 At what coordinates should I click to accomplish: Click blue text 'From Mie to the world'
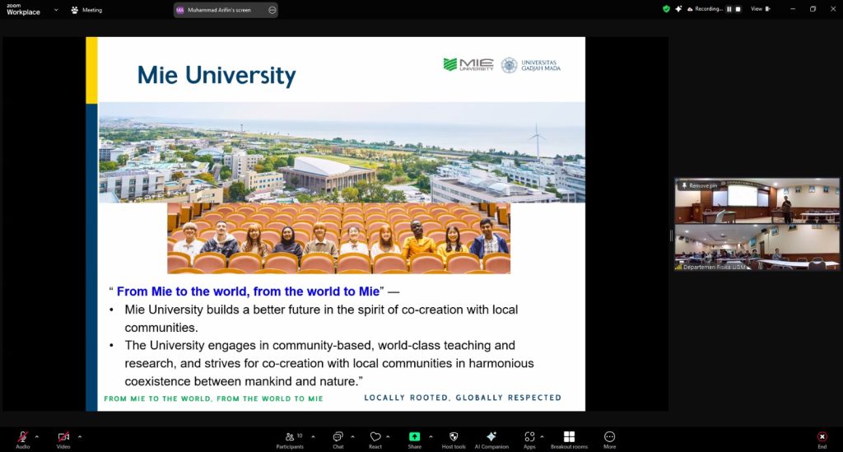[248, 291]
